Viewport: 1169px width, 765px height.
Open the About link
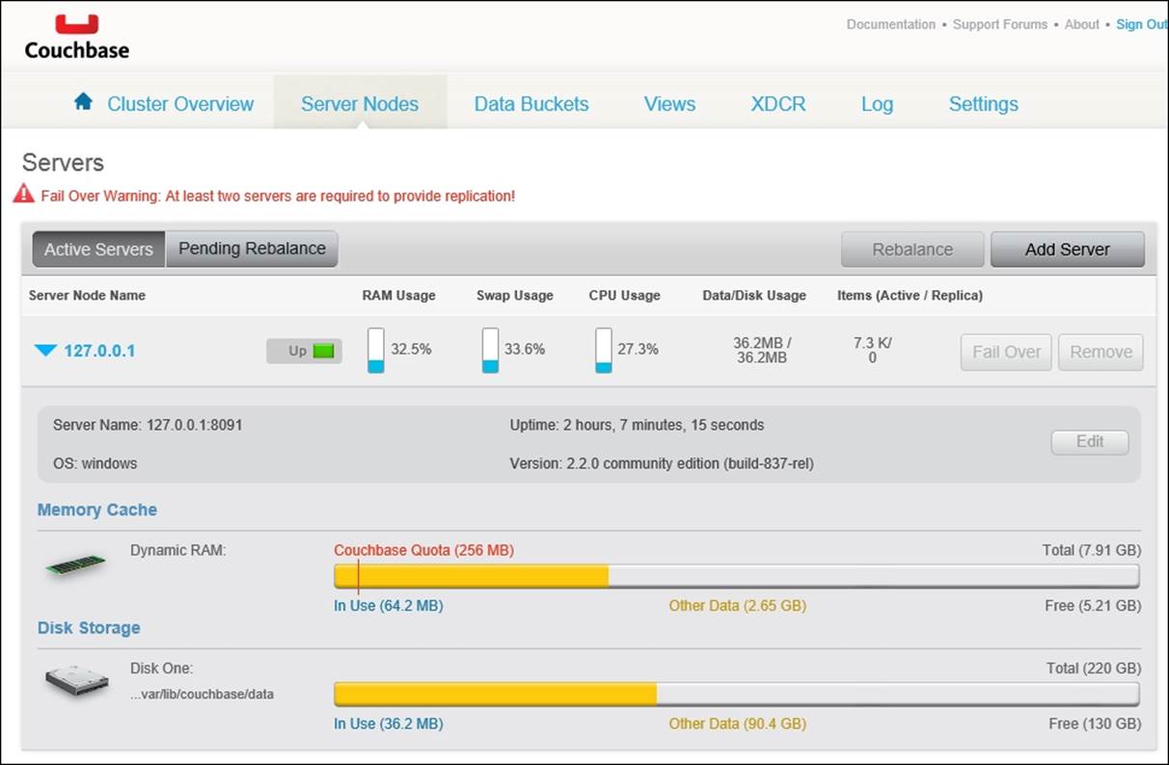click(x=1082, y=24)
